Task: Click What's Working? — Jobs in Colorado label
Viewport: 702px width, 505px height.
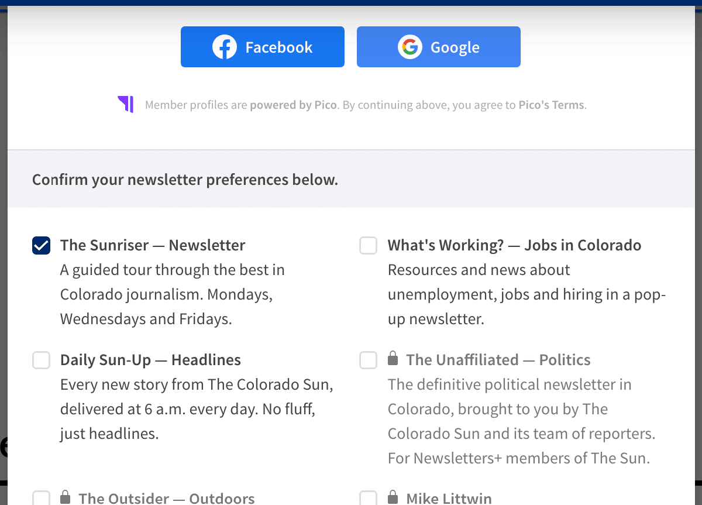Action: 514,245
